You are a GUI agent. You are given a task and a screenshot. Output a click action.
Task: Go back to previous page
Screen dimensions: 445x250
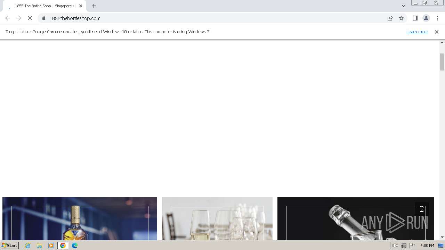(x=8, y=18)
